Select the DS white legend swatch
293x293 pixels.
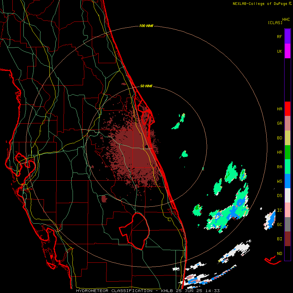(x=287, y=195)
